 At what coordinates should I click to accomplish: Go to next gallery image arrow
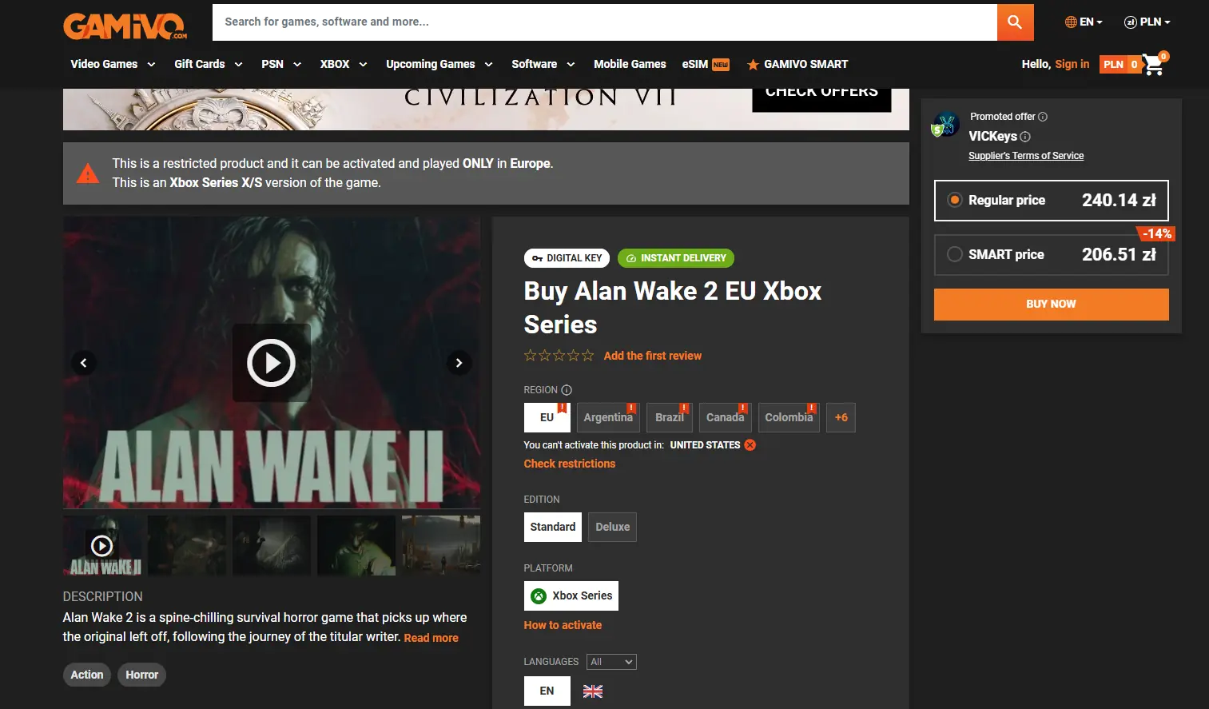(x=459, y=363)
